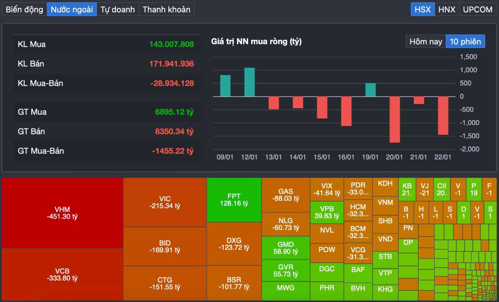Click the GMD 58.90 tỷ tile
This screenshot has width=499, height=302.
[286, 248]
